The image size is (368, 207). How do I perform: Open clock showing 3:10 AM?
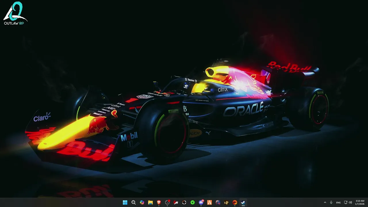coord(360,202)
